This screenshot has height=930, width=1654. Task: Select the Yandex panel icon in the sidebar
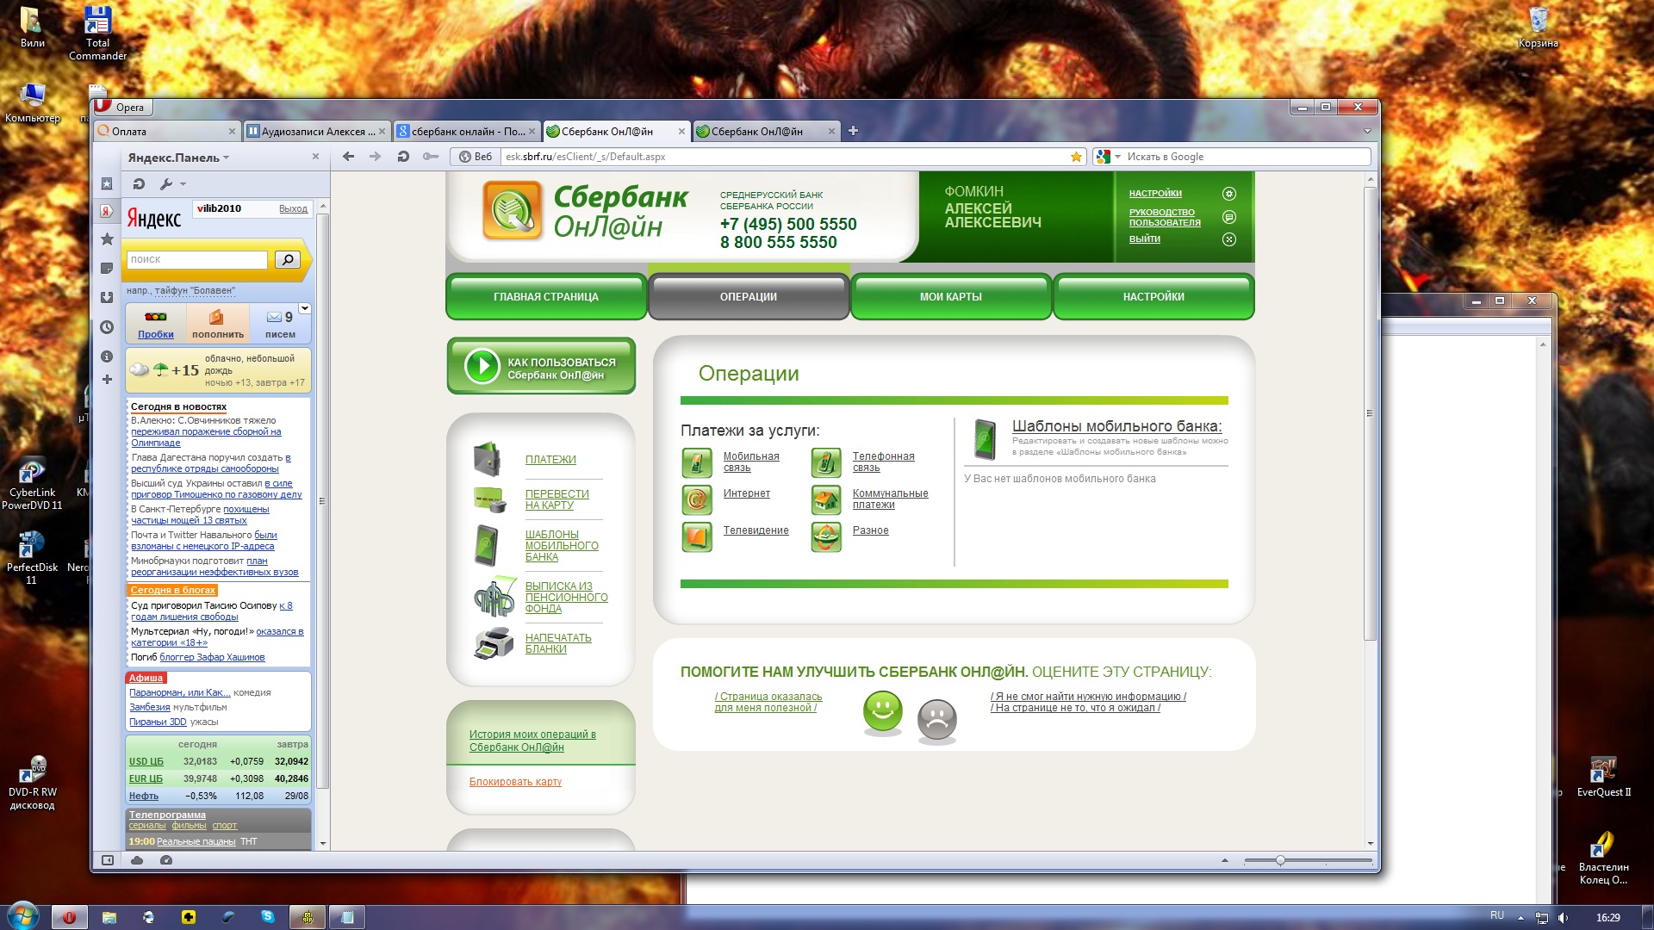[x=107, y=211]
